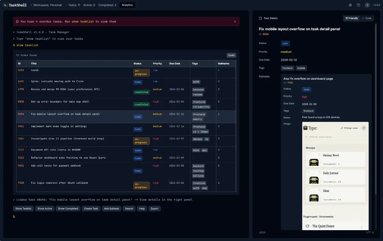Click subtask ID 7505

[290, 83]
